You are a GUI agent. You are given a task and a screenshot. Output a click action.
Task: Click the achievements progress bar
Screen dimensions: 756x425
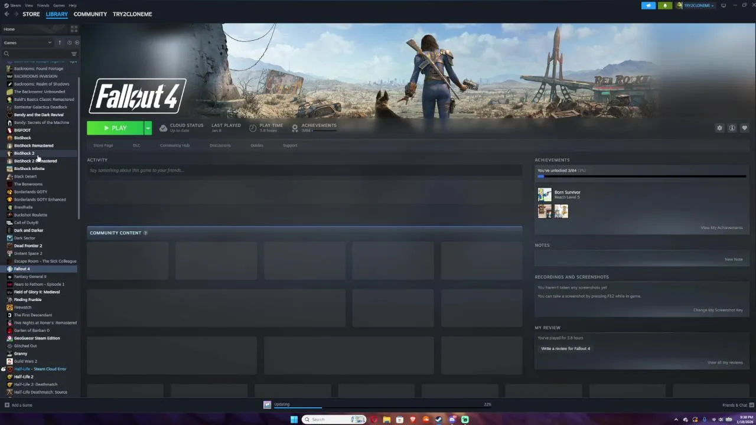pos(642,176)
